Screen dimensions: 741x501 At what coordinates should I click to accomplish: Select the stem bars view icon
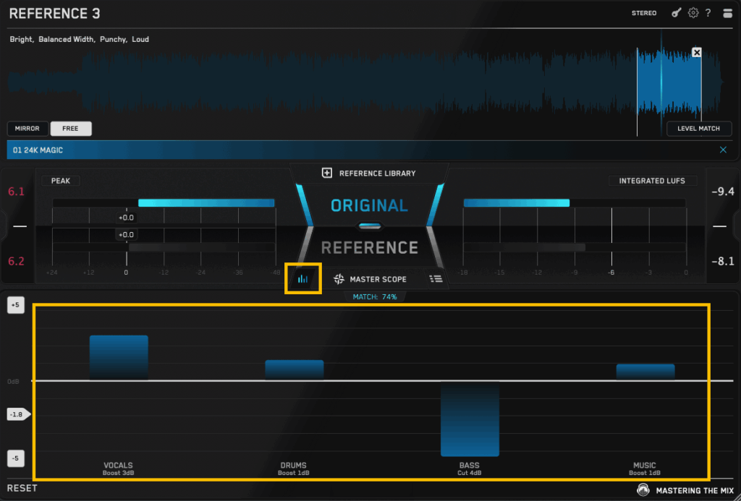[302, 279]
